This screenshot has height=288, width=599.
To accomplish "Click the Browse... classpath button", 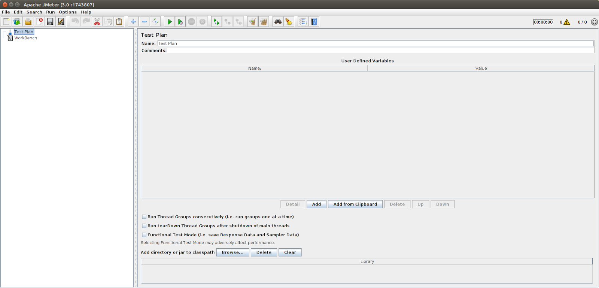I will (232, 252).
